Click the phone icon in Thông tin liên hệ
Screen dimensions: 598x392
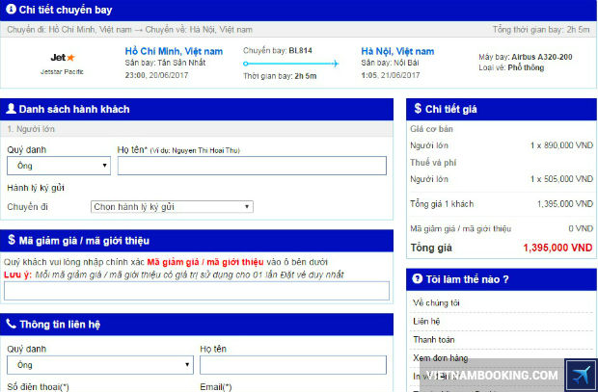coord(12,324)
